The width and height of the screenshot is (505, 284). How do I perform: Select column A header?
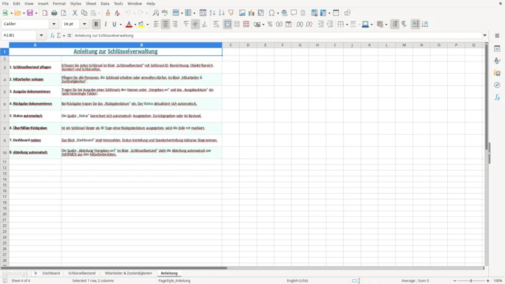[x=35, y=45]
